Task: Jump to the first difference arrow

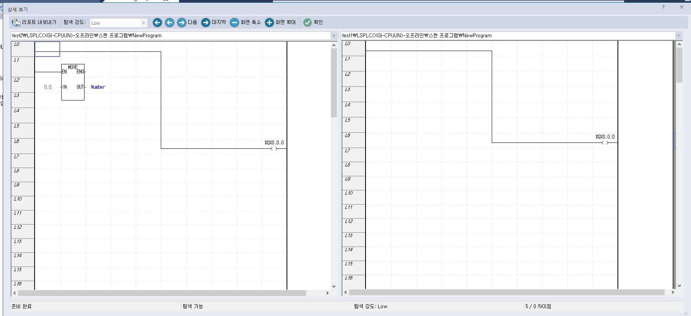Action: point(157,22)
